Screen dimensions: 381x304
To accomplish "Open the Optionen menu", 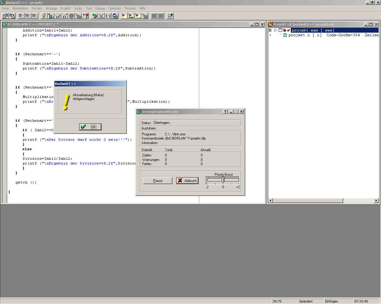I will tap(115, 8).
